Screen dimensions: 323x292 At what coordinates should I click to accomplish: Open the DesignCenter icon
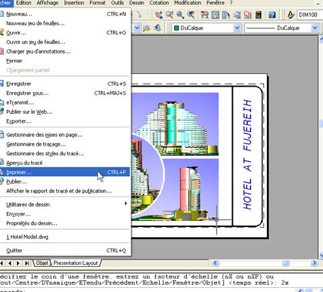point(215,15)
